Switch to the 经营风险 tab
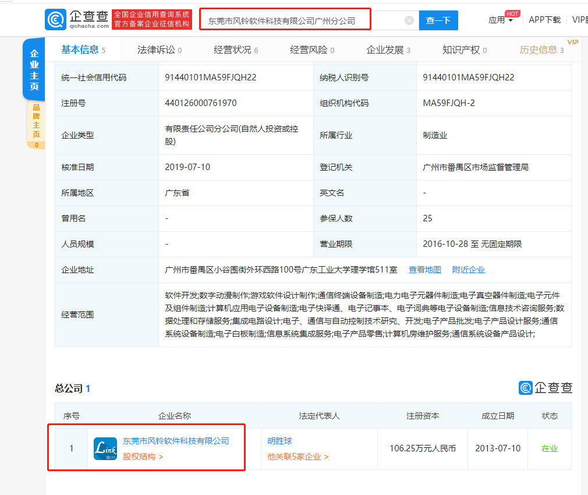This screenshot has width=588, height=495. 312,49
